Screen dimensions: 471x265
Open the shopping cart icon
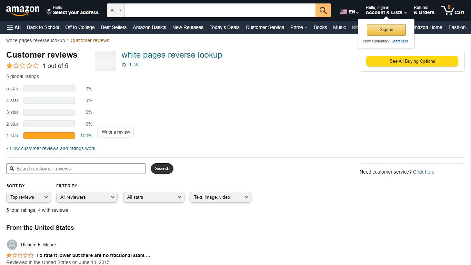(453, 10)
